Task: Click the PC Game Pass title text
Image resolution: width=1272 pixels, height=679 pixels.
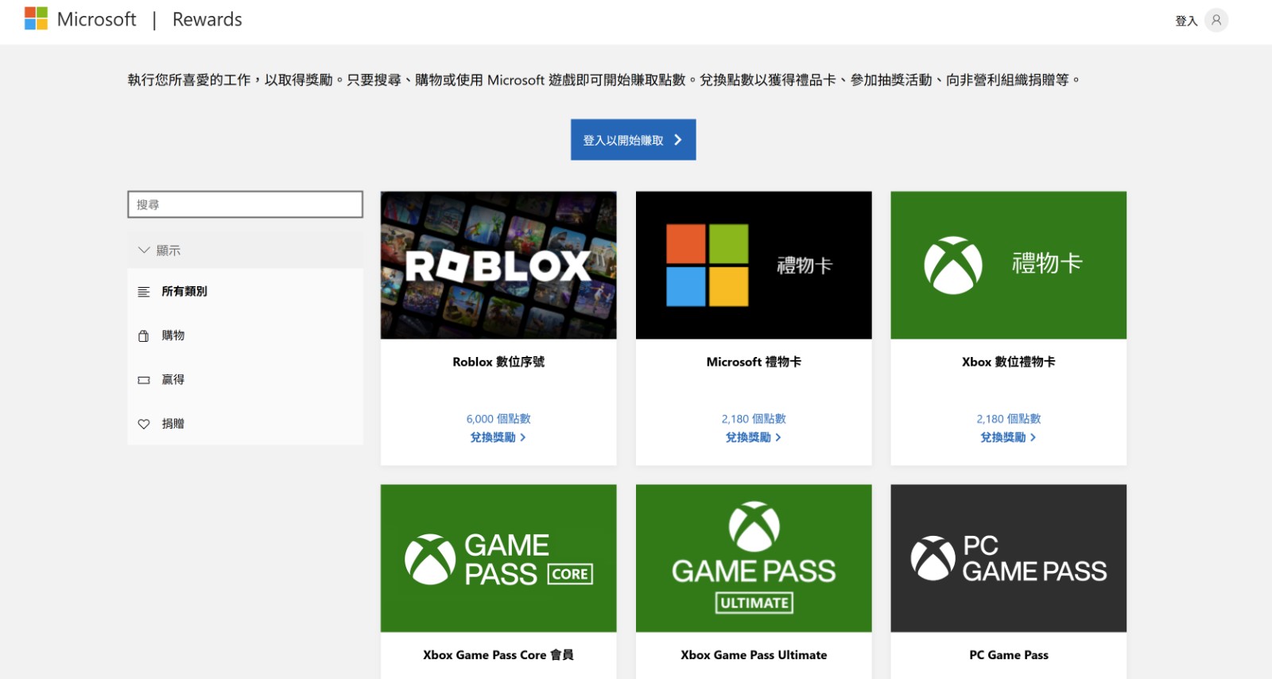Action: pyautogui.click(x=1009, y=655)
